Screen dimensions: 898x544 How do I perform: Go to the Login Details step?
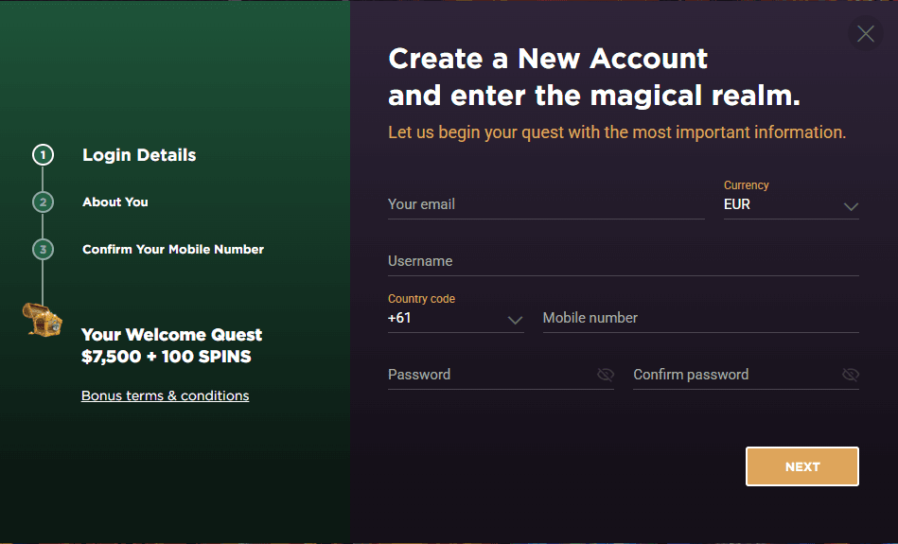click(139, 155)
